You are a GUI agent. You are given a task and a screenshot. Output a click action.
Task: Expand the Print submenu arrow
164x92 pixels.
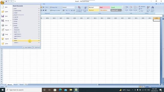[x=11, y=25]
